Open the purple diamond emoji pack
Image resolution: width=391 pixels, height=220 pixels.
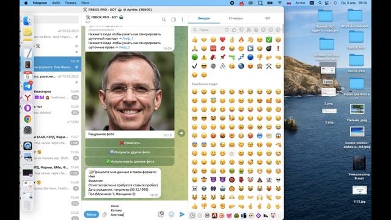[258, 215]
